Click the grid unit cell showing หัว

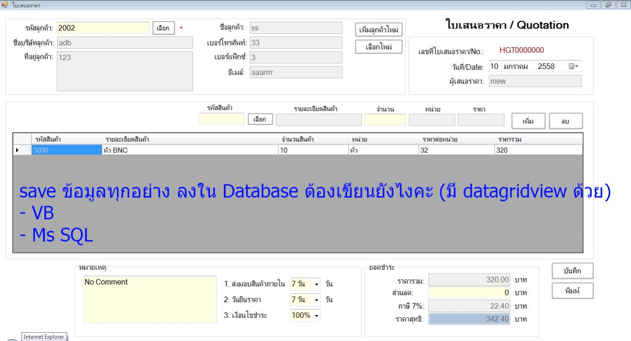[383, 150]
